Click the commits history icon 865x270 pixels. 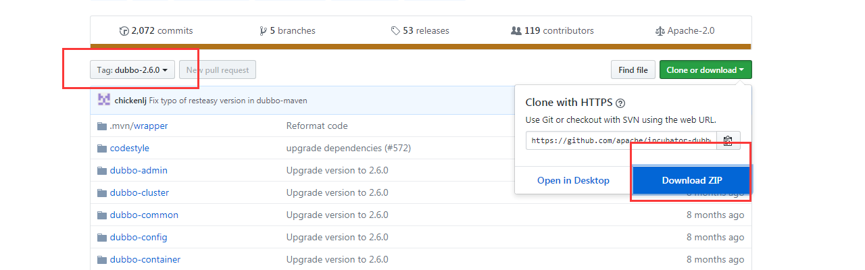point(124,31)
